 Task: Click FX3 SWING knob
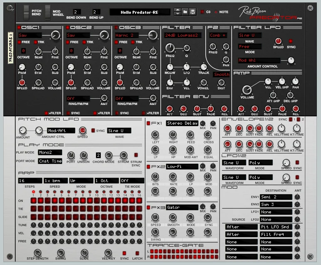point(155,232)
